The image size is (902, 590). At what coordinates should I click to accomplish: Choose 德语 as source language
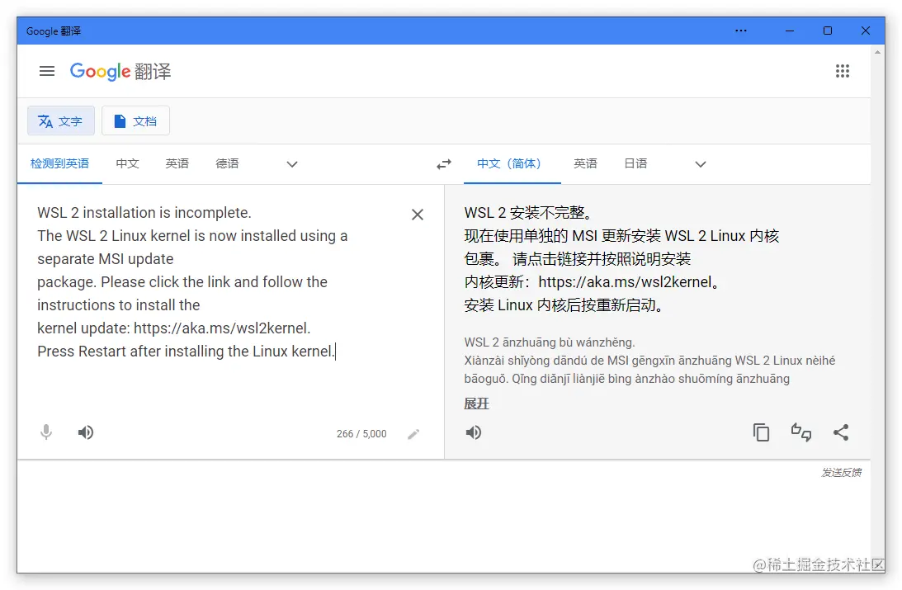227,164
